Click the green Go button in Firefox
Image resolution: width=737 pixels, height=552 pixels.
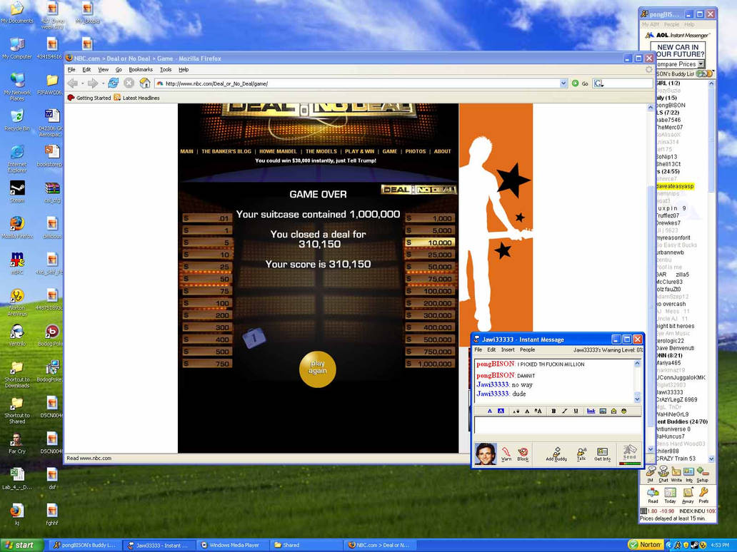coord(580,83)
